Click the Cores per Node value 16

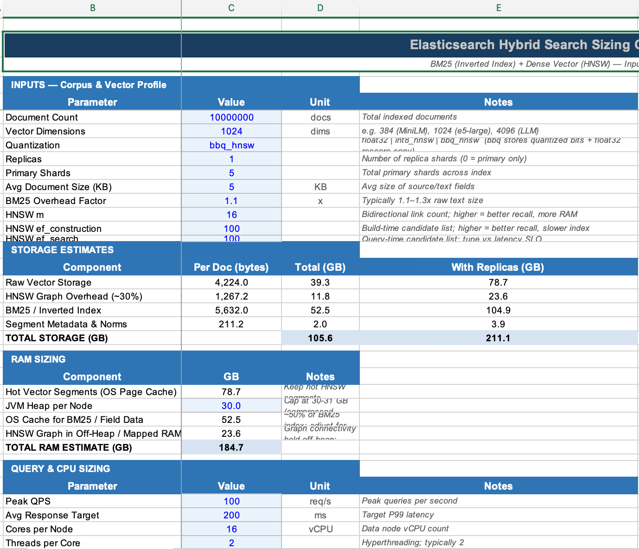(x=231, y=529)
